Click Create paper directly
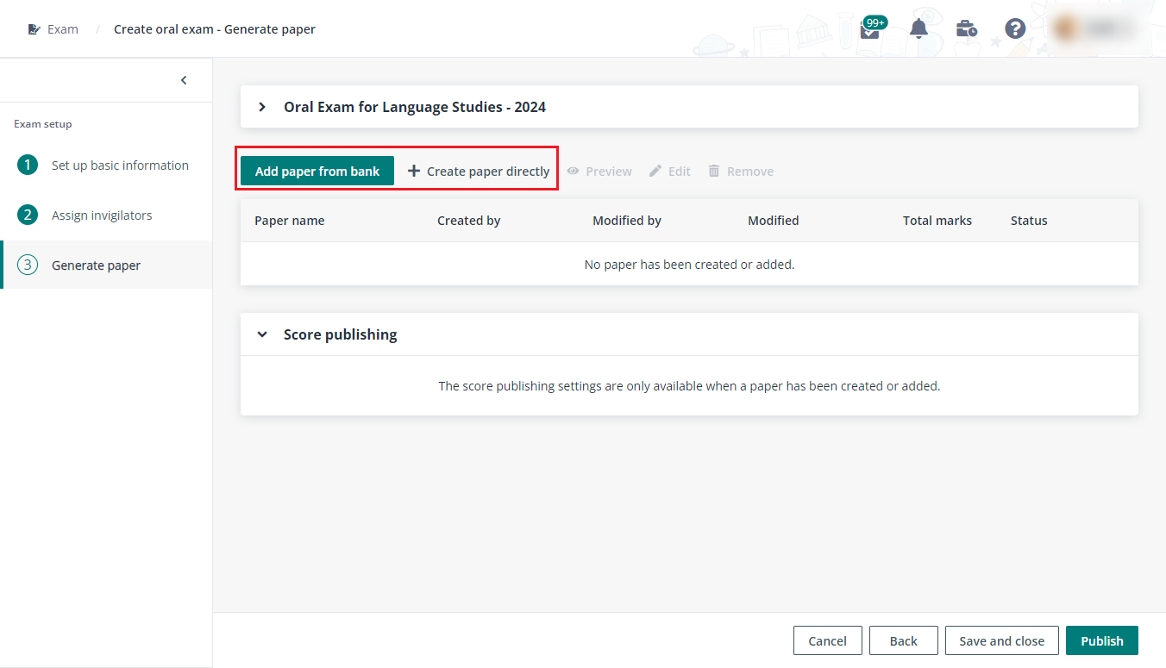 477,171
